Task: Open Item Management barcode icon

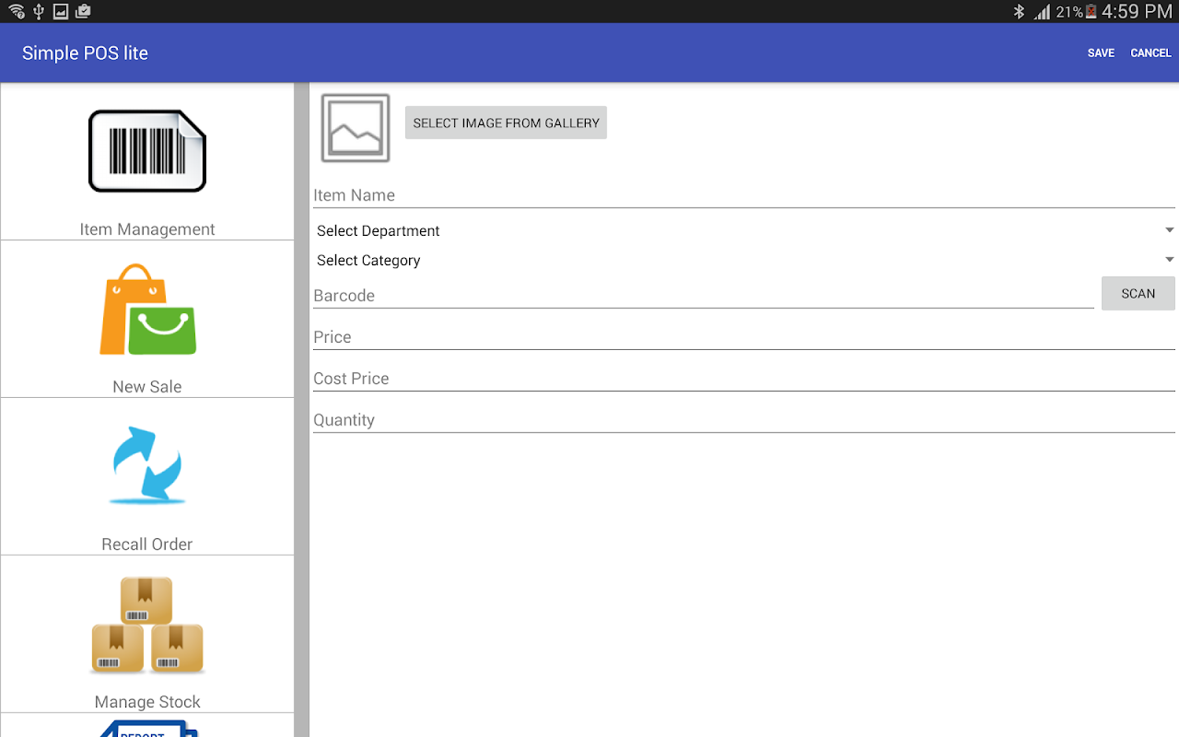Action: pyautogui.click(x=147, y=151)
